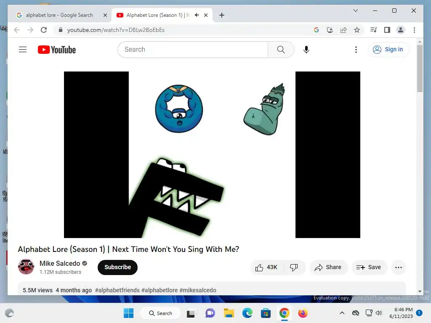431x323 pixels.
Task: Dislike this video
Action: (294, 267)
